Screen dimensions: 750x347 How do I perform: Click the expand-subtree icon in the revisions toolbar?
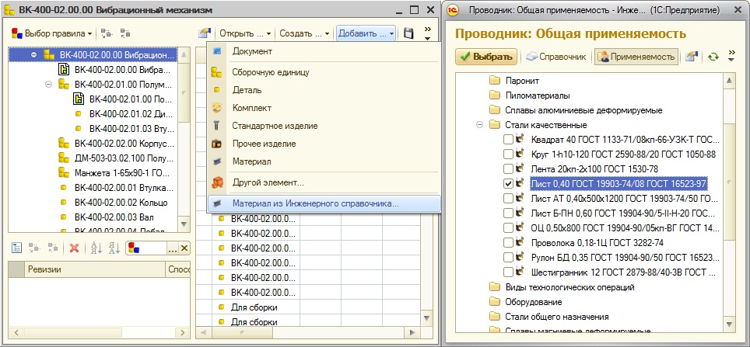pos(34,248)
